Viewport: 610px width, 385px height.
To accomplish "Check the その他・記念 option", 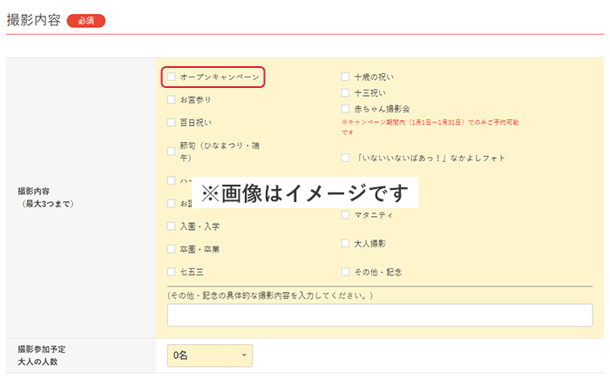I will click(x=346, y=272).
